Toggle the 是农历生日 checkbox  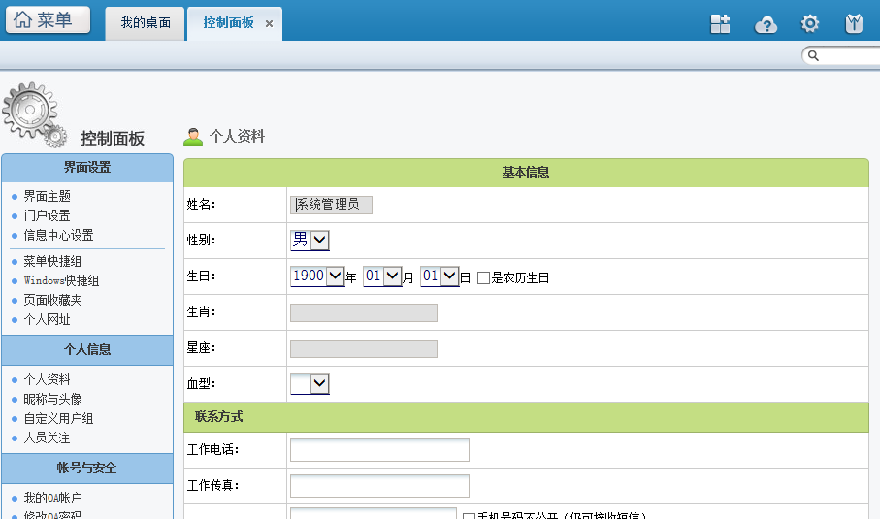pos(483,277)
